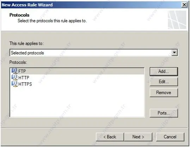
Task: Open the Ports... settings
Action: pos(164,113)
